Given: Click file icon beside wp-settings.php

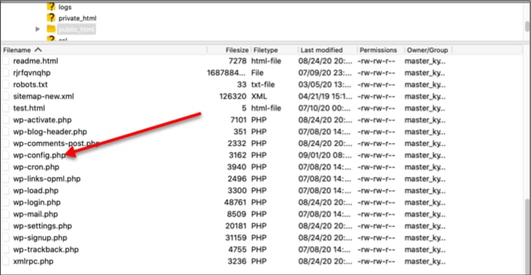Looking at the screenshot, I should pyautogui.click(x=6, y=226).
